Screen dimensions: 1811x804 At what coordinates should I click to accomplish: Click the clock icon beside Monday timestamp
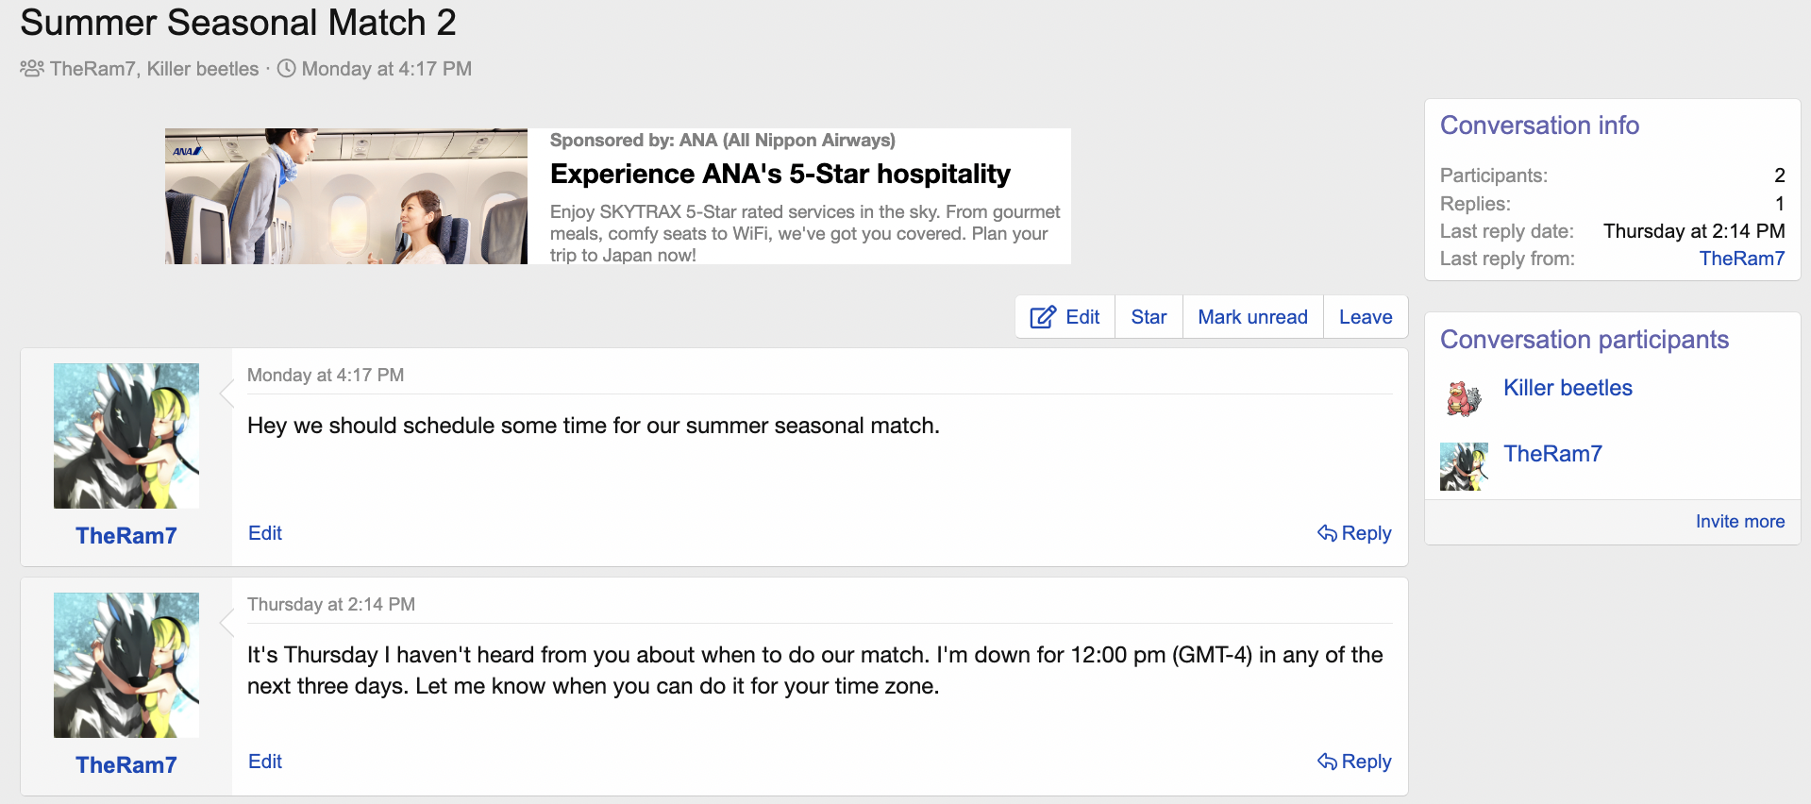(286, 69)
